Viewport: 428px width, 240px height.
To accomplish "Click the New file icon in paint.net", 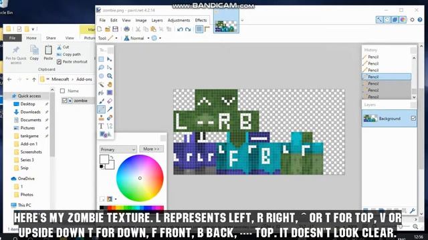I will point(100,29).
